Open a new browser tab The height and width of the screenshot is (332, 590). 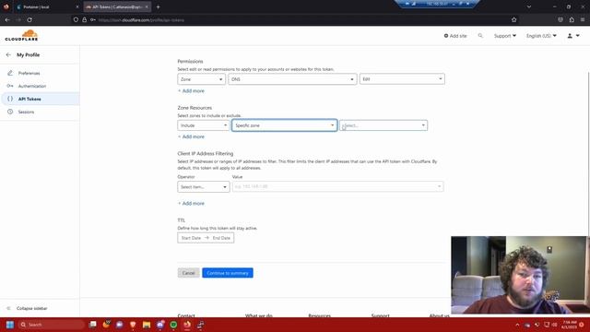(158, 6)
